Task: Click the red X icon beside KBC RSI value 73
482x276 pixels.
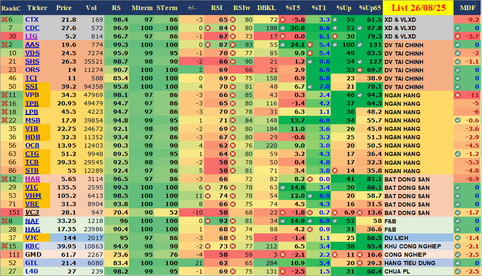Action: coord(208,246)
